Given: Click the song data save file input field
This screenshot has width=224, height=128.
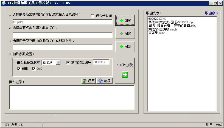Looking at the screenshot, I should pos(62,47).
